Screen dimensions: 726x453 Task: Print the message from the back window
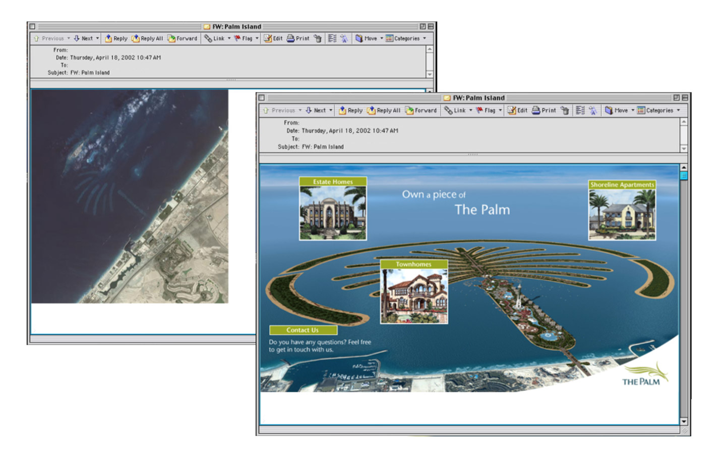click(298, 38)
